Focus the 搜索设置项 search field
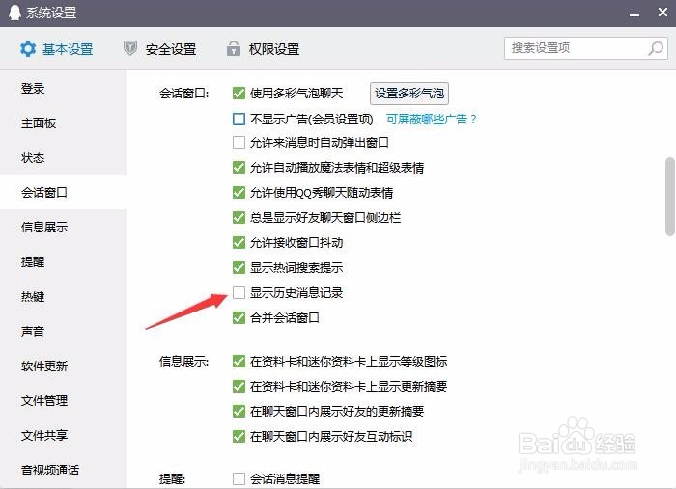This screenshot has height=489, width=676. (586, 48)
